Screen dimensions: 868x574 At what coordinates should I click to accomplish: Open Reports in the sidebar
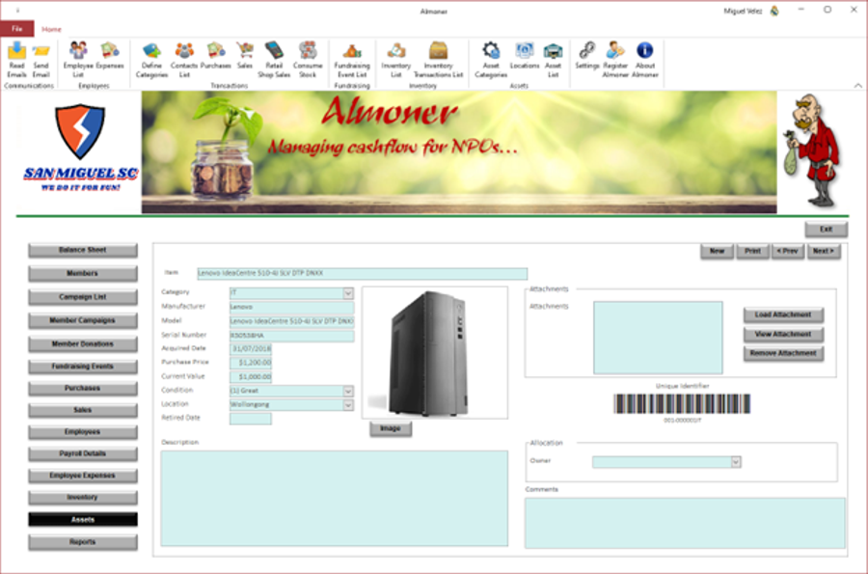click(83, 542)
